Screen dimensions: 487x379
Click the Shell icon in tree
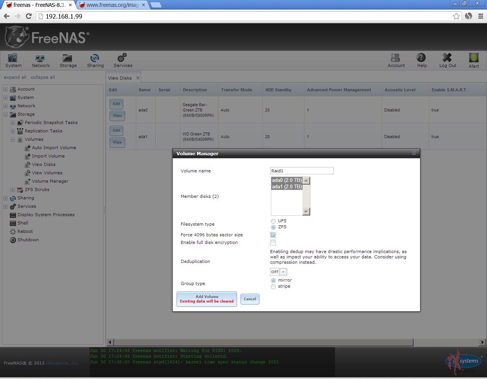(13, 223)
